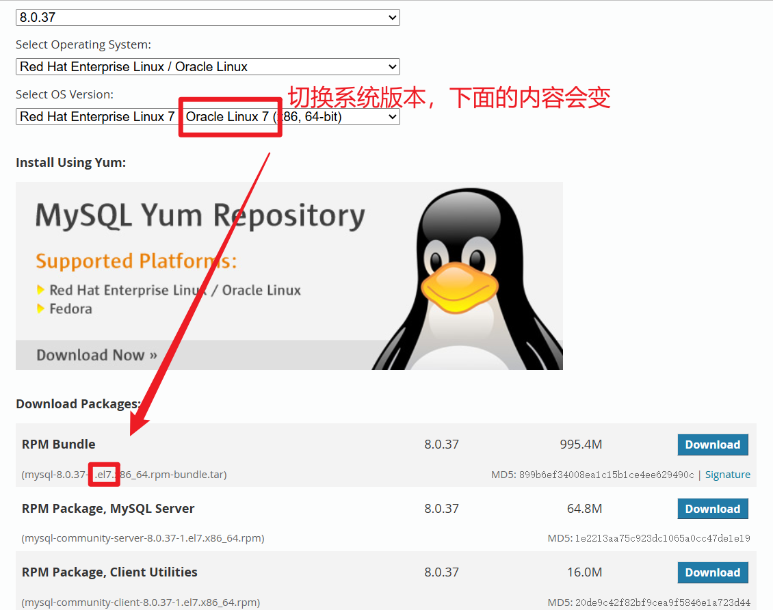Click the MySQL Yum Repository banner
Viewport: 773px width, 610px height.
click(x=289, y=276)
